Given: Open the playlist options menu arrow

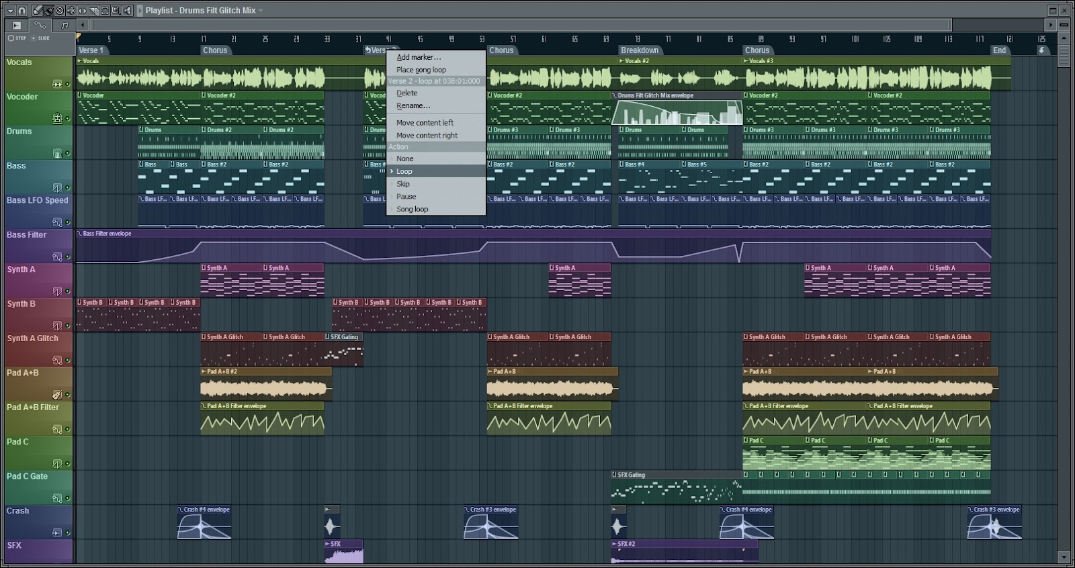Looking at the screenshot, I should (11, 11).
